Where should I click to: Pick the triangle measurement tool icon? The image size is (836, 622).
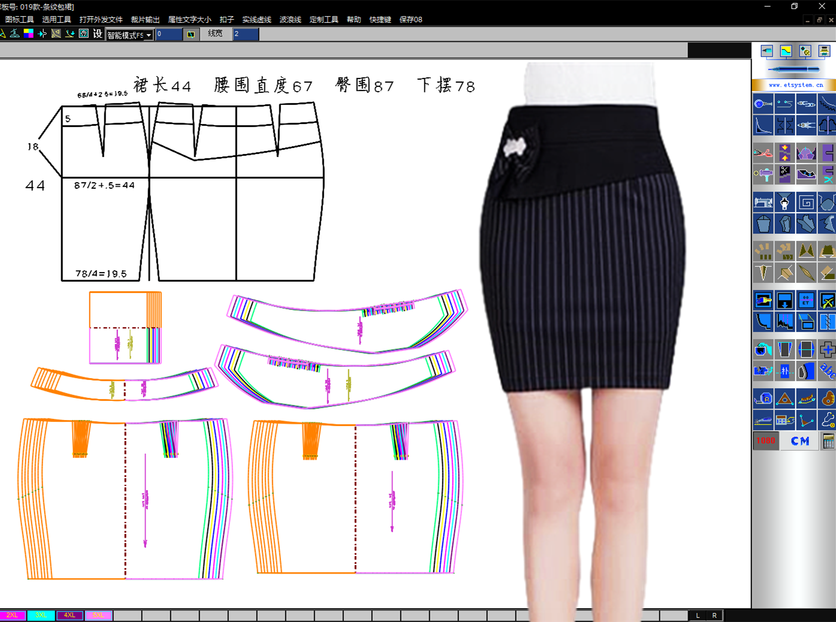pyautogui.click(x=784, y=398)
